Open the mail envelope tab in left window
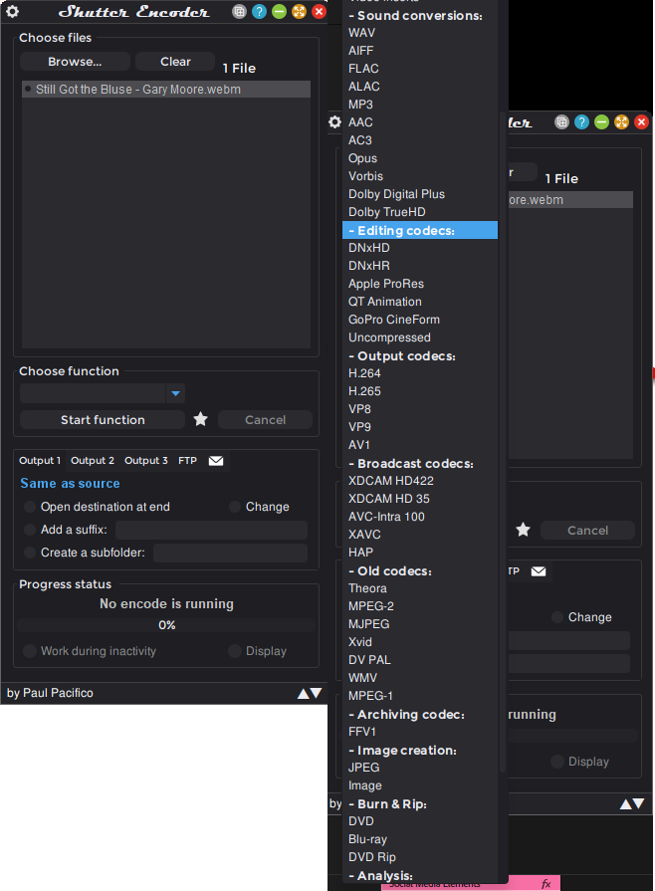Screen dimensions: 655x891 216,460
